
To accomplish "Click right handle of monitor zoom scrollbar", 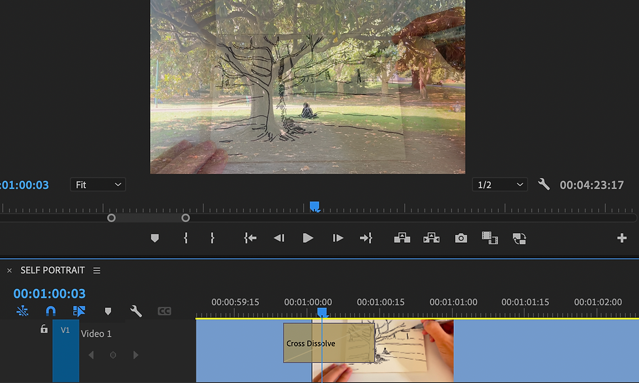I will click(x=185, y=218).
